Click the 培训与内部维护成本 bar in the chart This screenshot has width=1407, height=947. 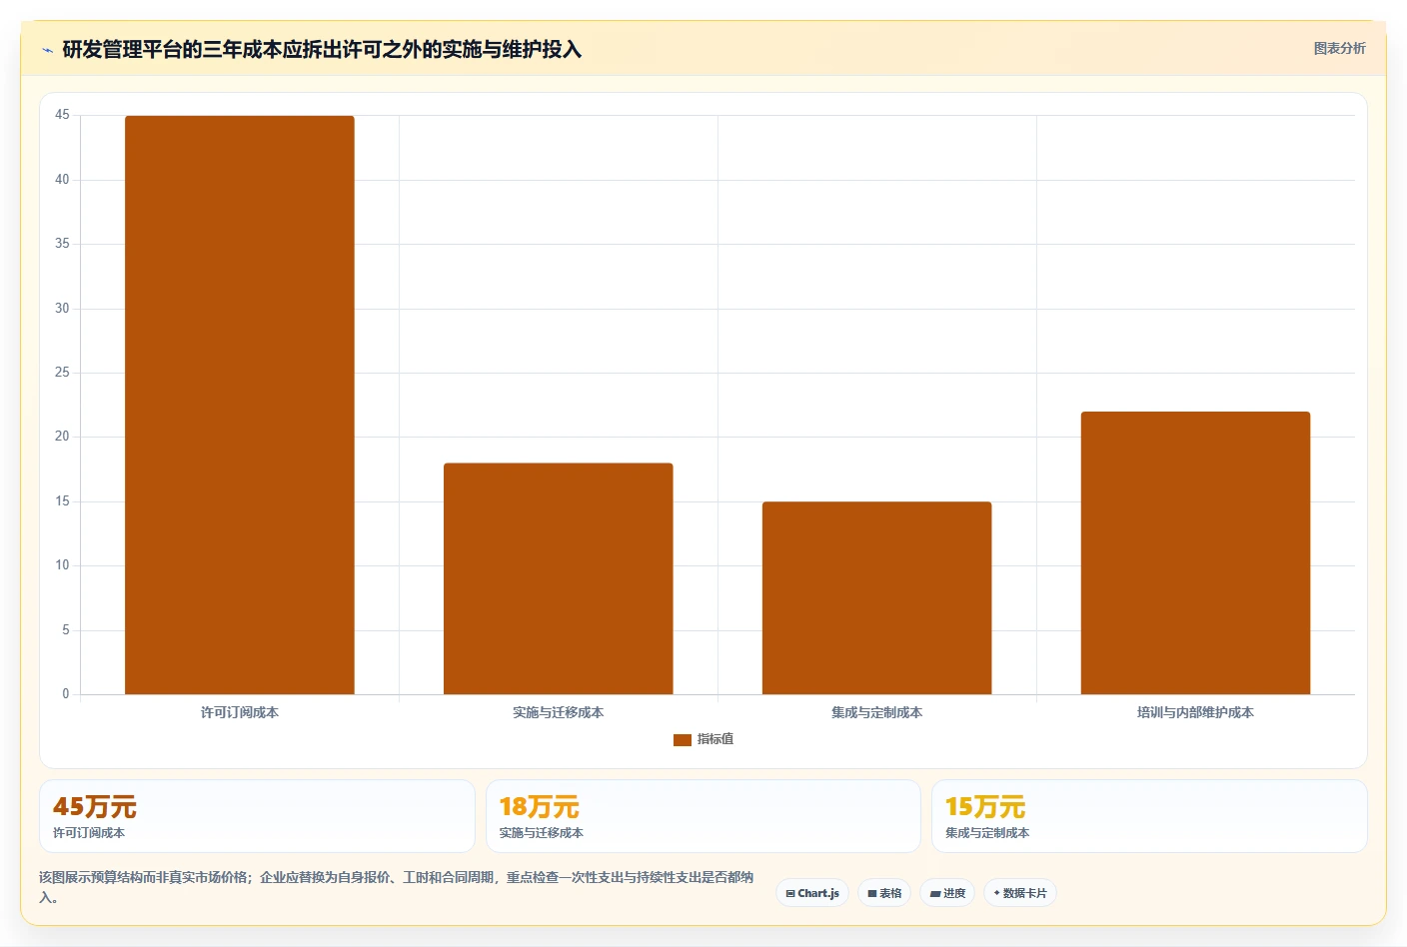(1195, 552)
